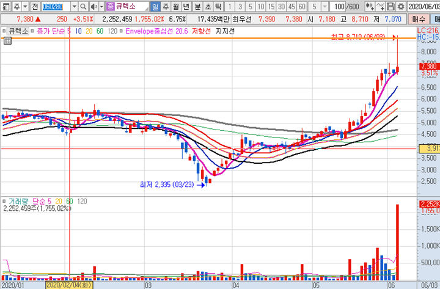Switch to 틱 tick chart tab
Image resolution: width=440 pixels, height=289 pixels.
pos(218,6)
